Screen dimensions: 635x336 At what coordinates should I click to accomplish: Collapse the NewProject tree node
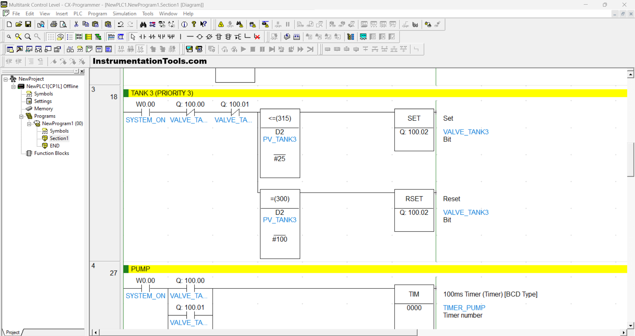point(6,79)
